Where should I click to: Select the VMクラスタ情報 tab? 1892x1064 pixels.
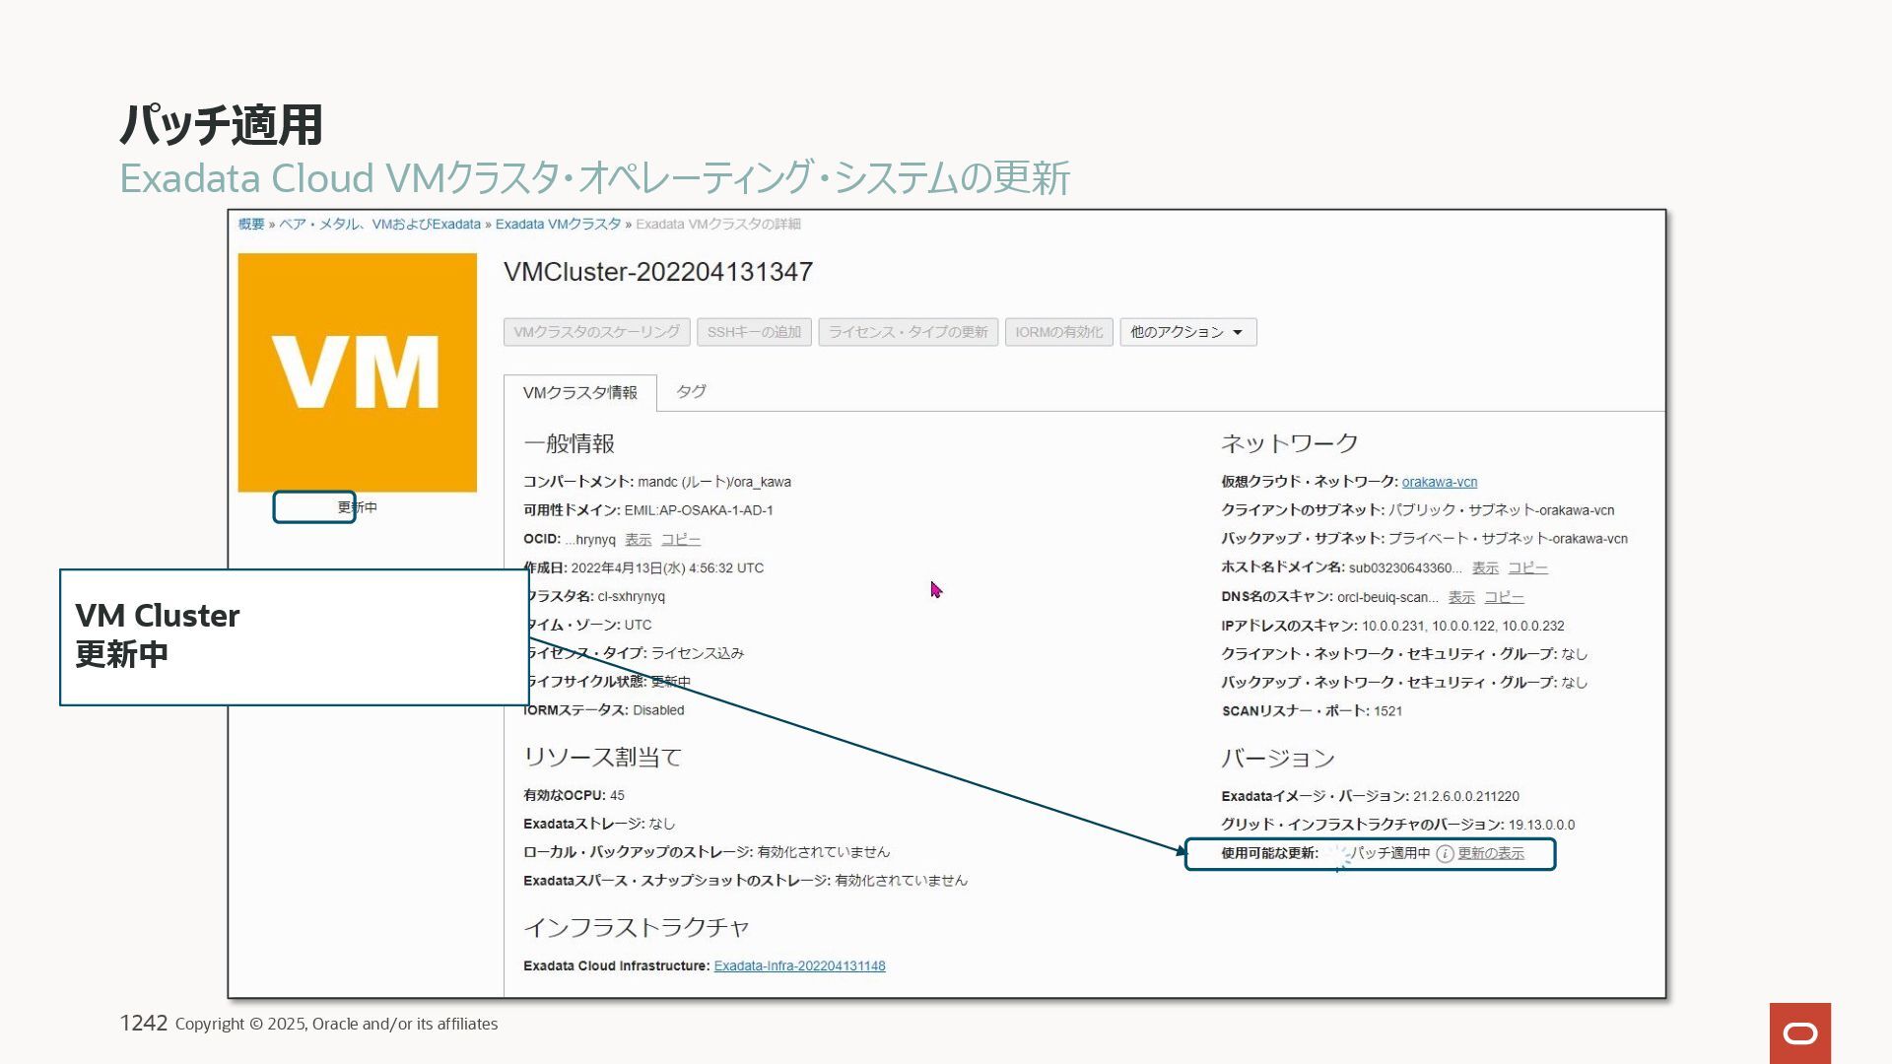pyautogui.click(x=579, y=393)
